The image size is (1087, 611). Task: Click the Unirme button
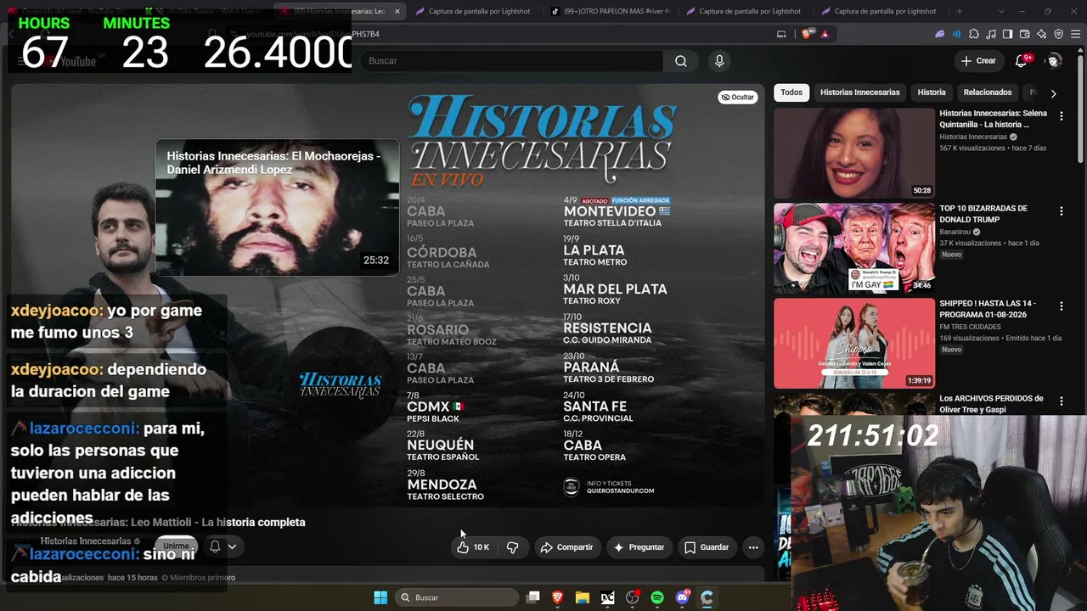click(176, 547)
